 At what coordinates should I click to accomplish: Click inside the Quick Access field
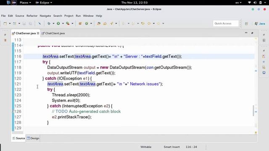click(226, 23)
